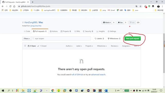Switch to the Code tab
Image resolution: width=165 pixels, height=93 pixels.
(27, 31)
